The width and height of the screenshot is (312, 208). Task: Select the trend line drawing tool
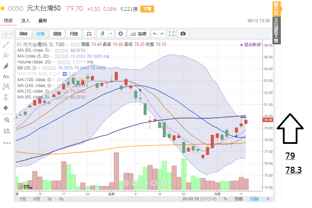(6, 45)
